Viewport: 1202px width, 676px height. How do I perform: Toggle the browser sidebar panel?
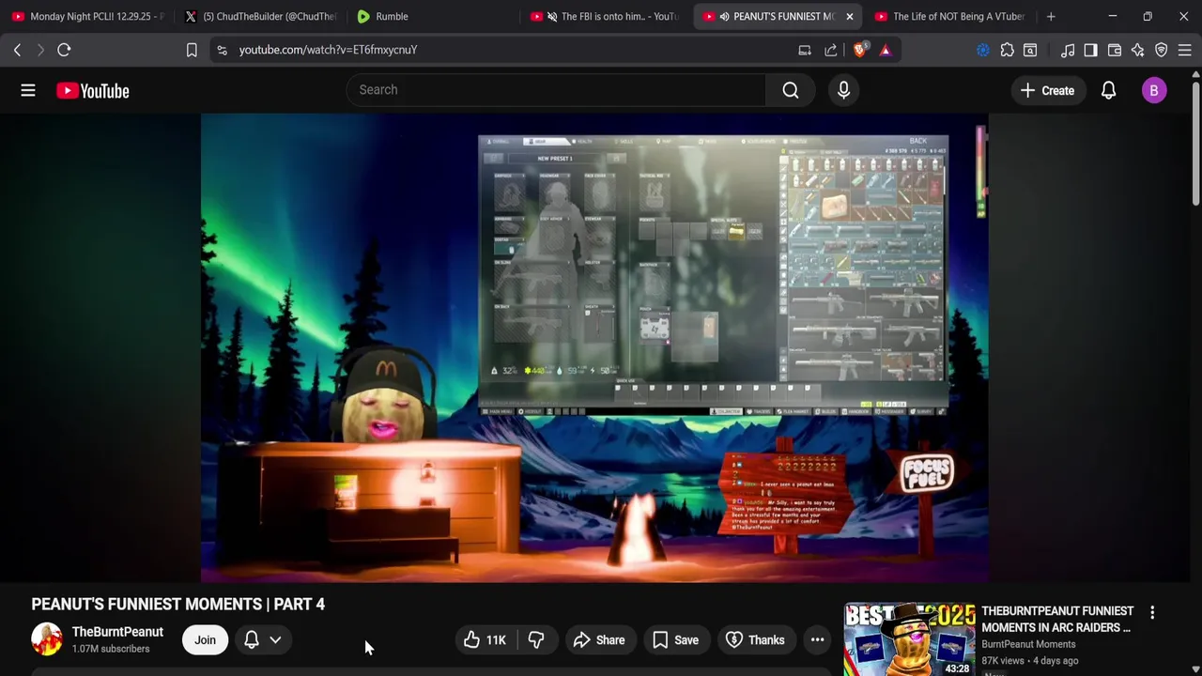coord(1090,50)
